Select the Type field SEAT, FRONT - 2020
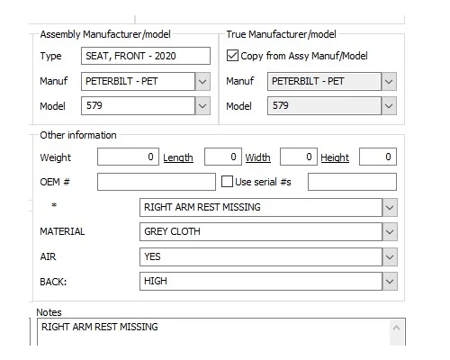 146,56
